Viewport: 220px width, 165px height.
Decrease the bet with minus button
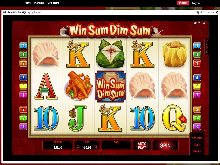click(78, 147)
